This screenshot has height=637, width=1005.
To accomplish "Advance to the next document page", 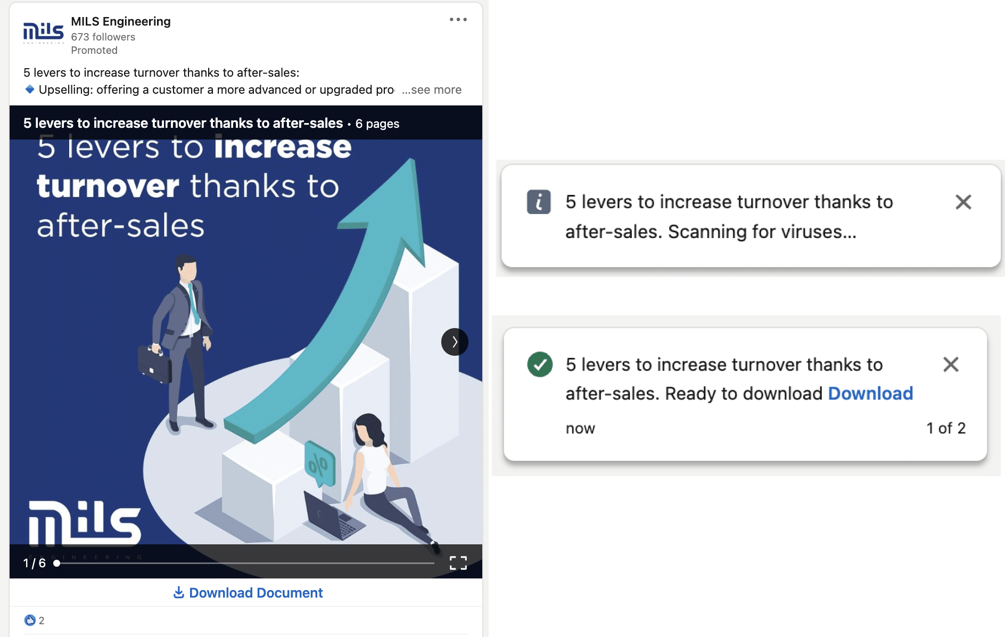I will click(x=455, y=342).
